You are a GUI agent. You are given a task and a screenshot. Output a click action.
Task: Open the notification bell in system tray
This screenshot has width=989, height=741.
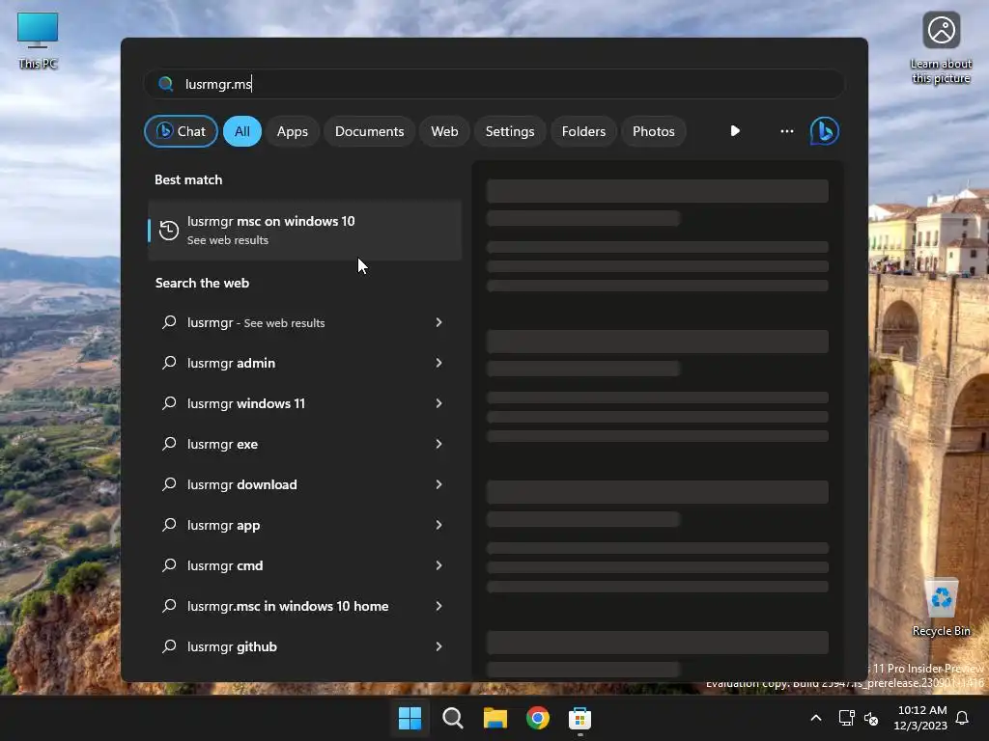point(963,718)
